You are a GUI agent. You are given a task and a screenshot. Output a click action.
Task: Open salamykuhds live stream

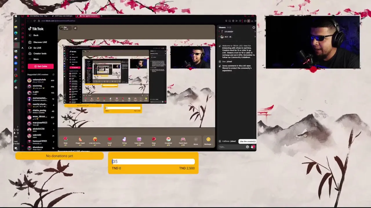coord(41,81)
